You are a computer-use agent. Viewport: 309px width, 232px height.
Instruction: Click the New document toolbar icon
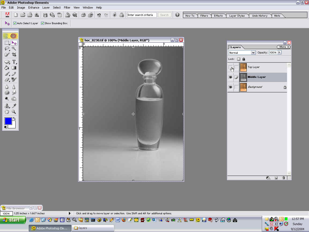[x=16, y=15]
